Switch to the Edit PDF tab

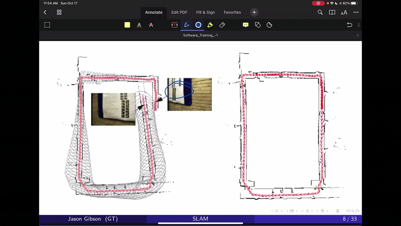(179, 12)
